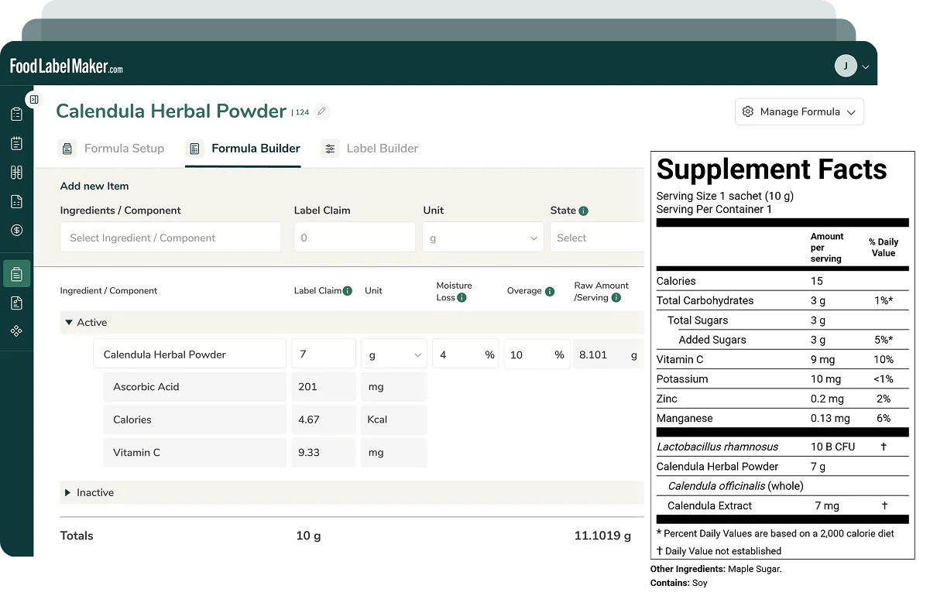Switch to the Formula Setup tab
Image resolution: width=930 pixels, height=606 pixels.
(112, 149)
